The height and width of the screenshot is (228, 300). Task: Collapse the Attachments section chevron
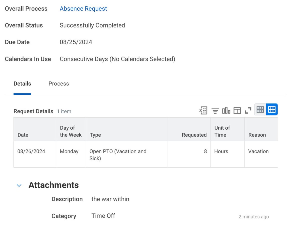pyautogui.click(x=19, y=185)
